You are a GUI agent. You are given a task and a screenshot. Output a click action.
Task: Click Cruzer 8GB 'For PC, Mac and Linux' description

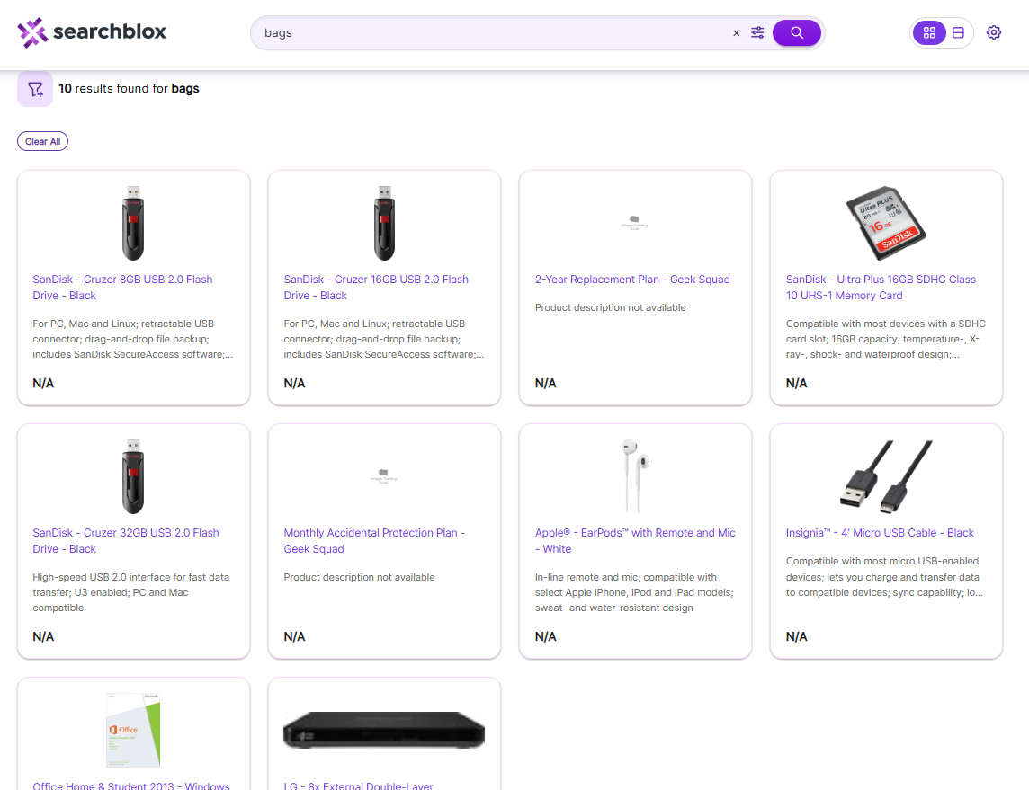pyautogui.click(x=132, y=339)
